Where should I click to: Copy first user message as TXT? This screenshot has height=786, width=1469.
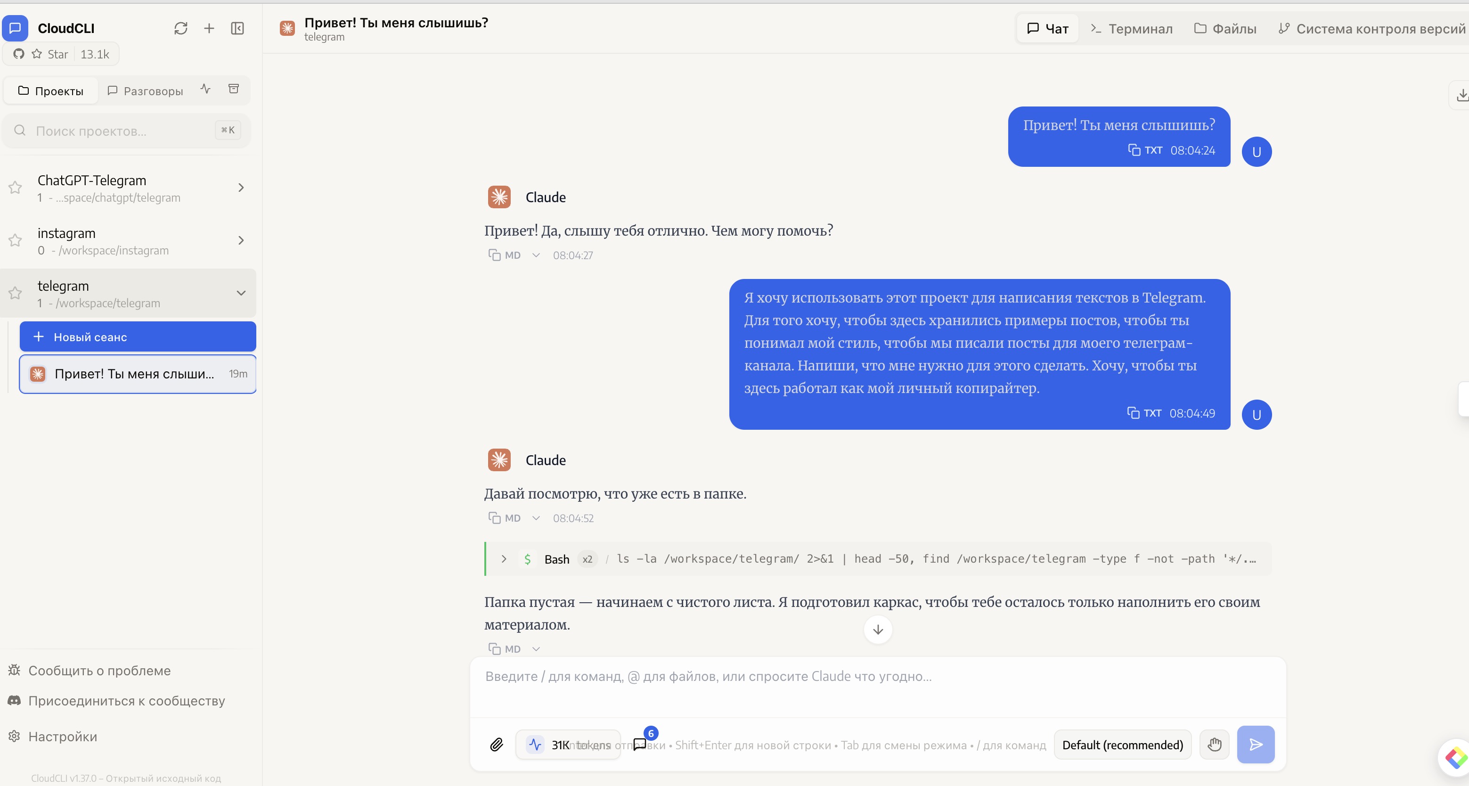tap(1145, 150)
